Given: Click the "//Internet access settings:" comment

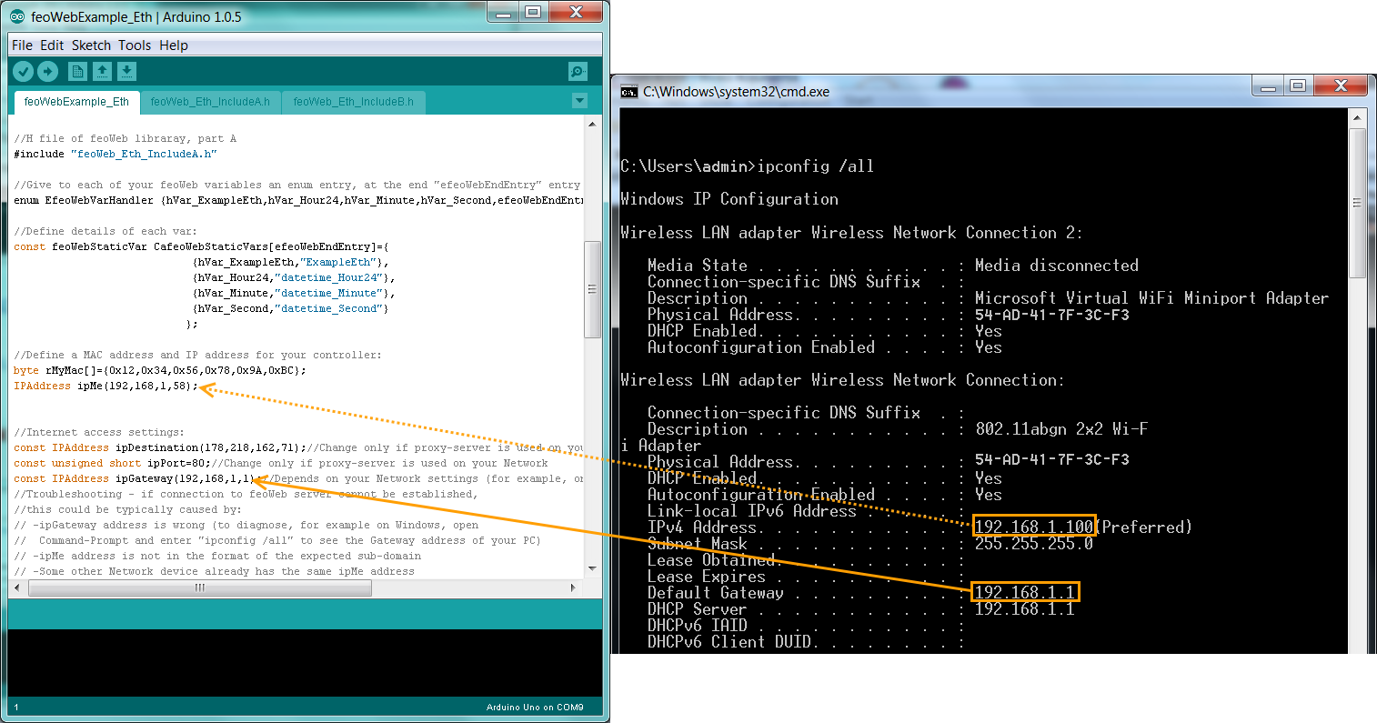Looking at the screenshot, I should tap(99, 432).
